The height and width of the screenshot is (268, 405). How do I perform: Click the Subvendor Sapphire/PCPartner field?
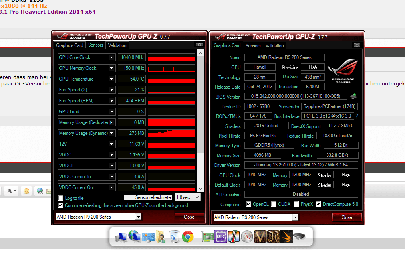330,106
